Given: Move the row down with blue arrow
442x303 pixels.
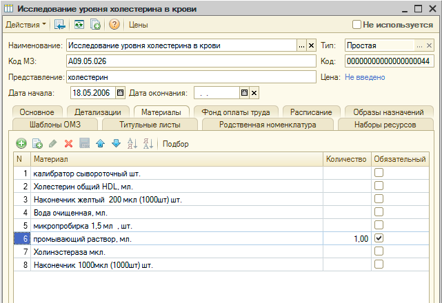Looking at the screenshot, I should pyautogui.click(x=116, y=144).
